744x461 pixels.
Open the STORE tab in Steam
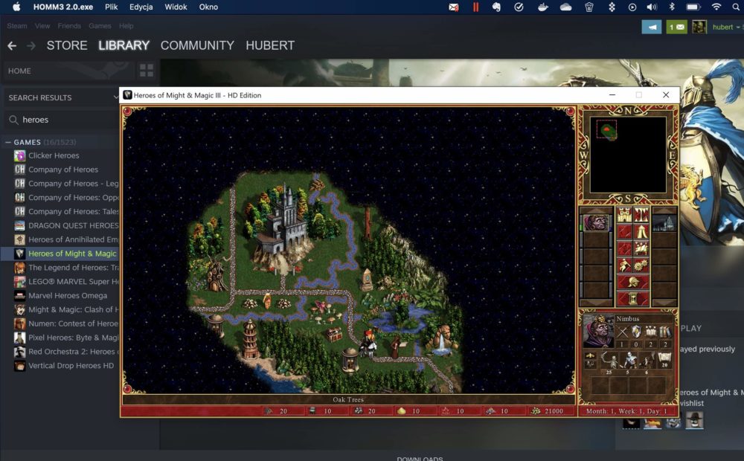pos(67,45)
